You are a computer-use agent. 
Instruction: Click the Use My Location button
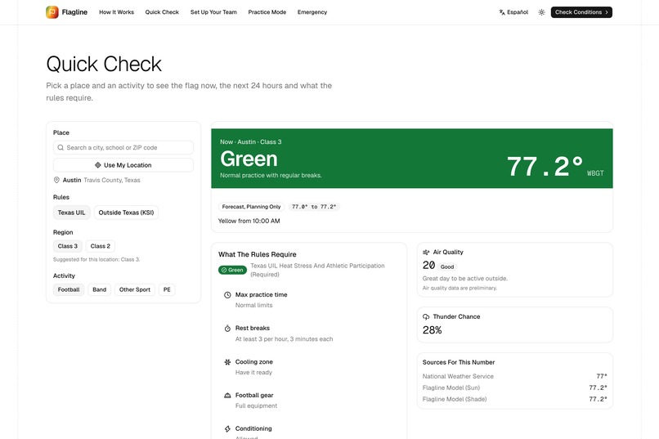tap(123, 165)
